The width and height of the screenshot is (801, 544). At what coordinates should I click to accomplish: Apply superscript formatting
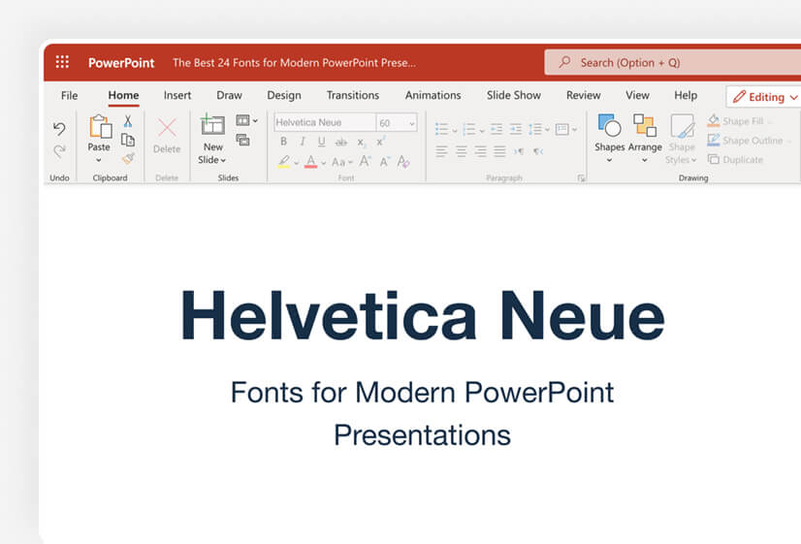click(380, 142)
